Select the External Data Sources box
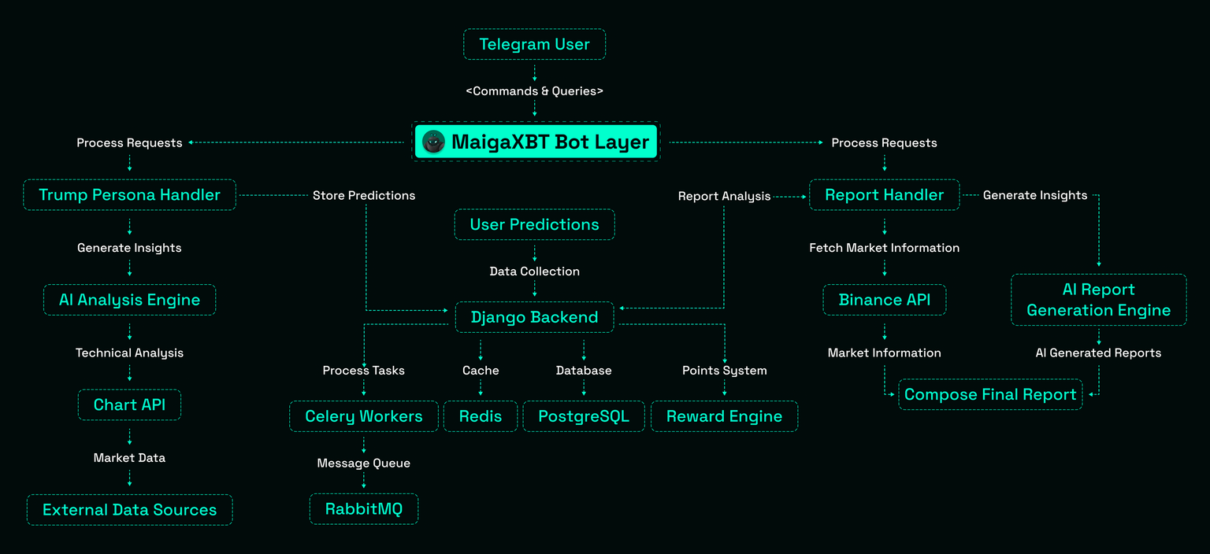 (129, 510)
